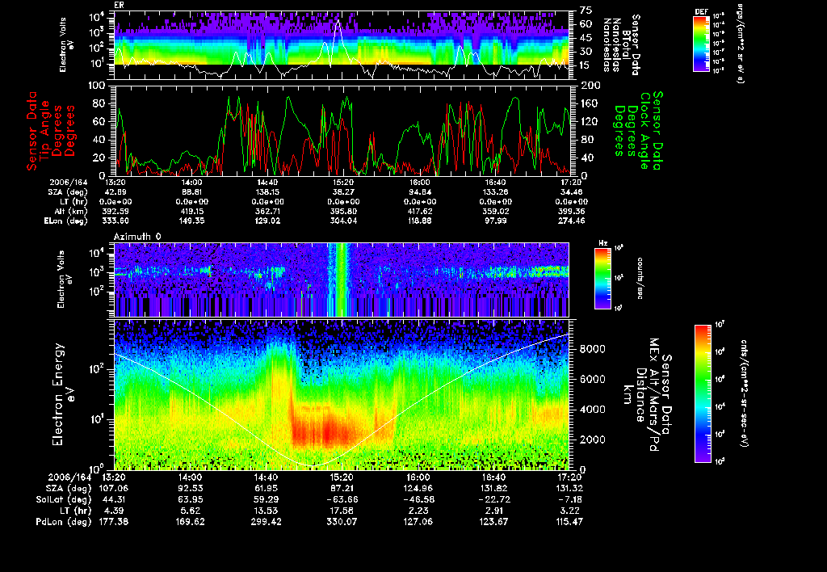
Task: Click the red "Tip Angle" axis label
Action: pos(44,131)
